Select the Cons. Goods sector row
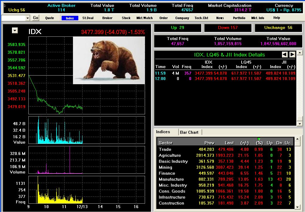Image resolution: width=305 pixels, height=212 pixels. [x=225, y=191]
